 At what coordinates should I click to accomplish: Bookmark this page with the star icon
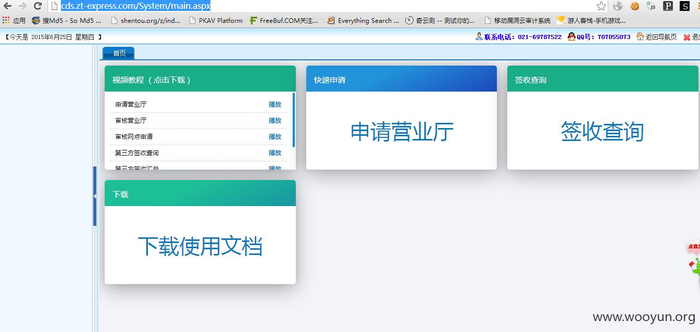tap(601, 6)
